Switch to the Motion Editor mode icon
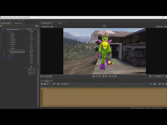The width and height of the screenshot is (167, 125). pyautogui.click(x=45, y=84)
